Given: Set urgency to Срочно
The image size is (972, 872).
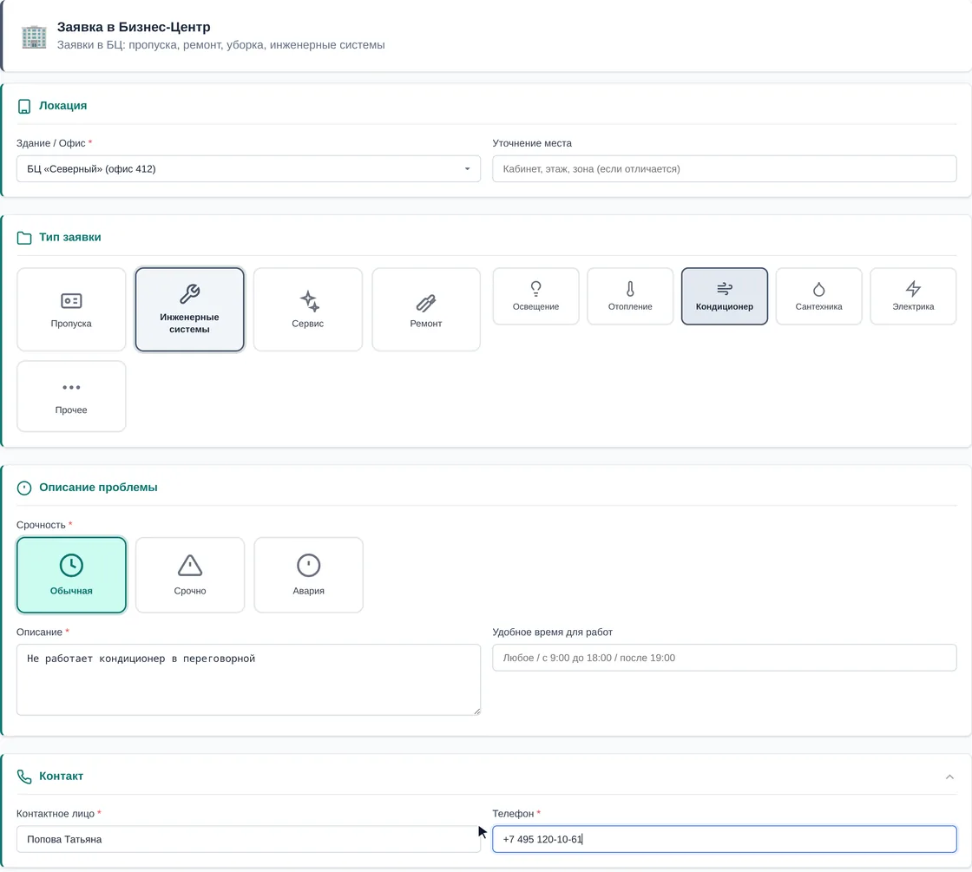Looking at the screenshot, I should pyautogui.click(x=190, y=575).
